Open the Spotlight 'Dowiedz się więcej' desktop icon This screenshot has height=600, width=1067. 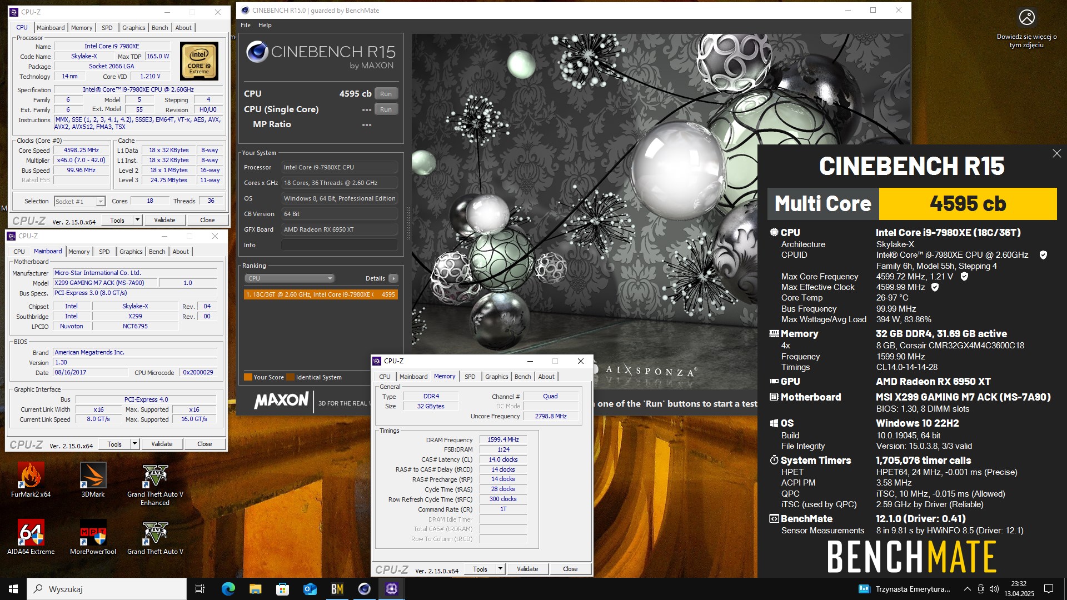coord(1026,28)
